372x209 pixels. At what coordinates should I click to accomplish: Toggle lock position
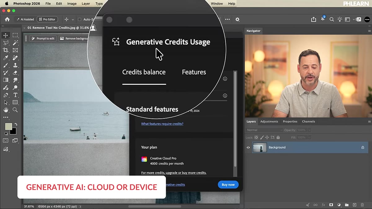pos(267,137)
